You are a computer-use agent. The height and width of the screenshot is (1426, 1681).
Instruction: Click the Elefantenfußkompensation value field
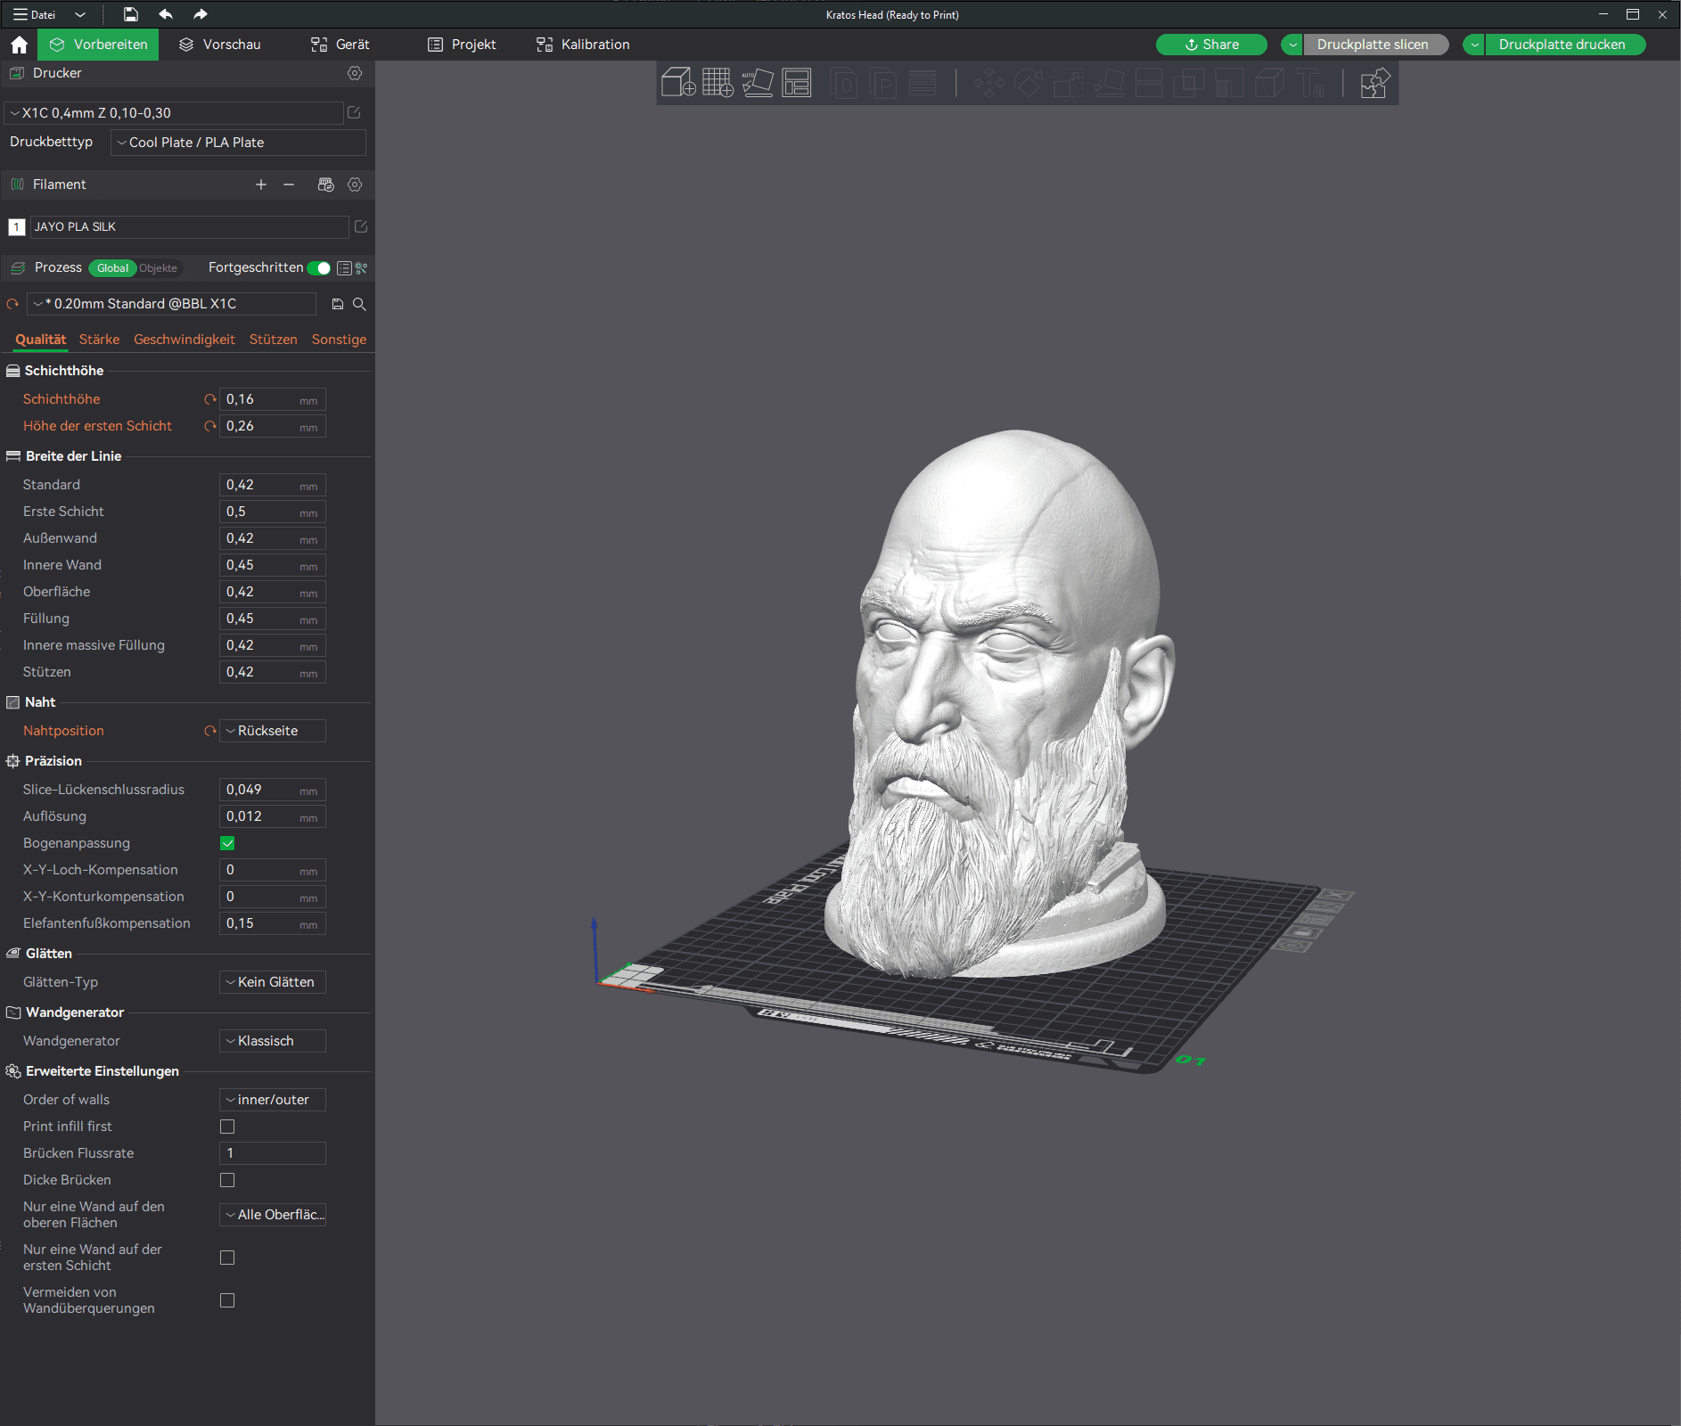(273, 923)
